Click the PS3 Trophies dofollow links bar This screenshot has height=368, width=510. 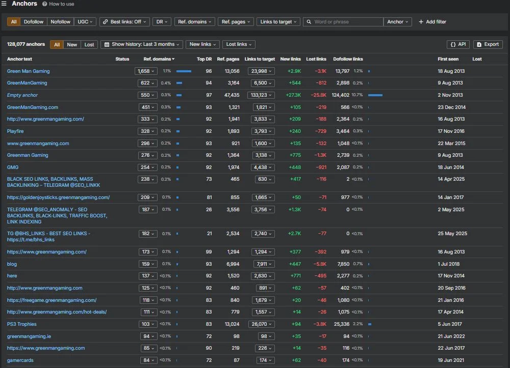(370, 324)
